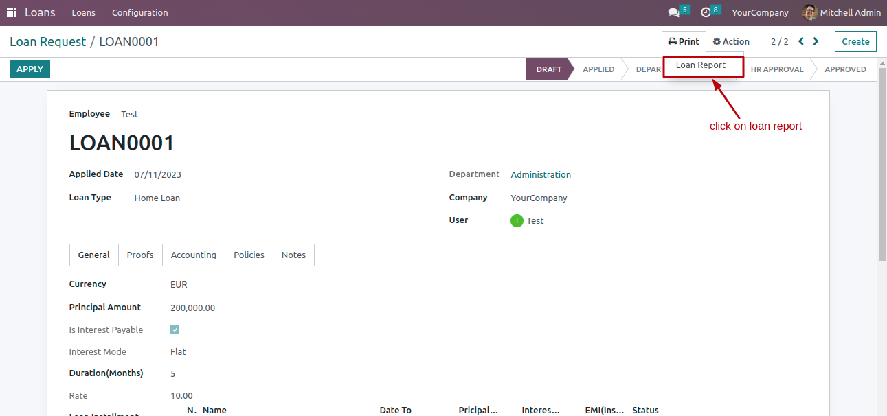Image resolution: width=887 pixels, height=416 pixels.
Task: Click the APPLY button
Action: (x=30, y=69)
